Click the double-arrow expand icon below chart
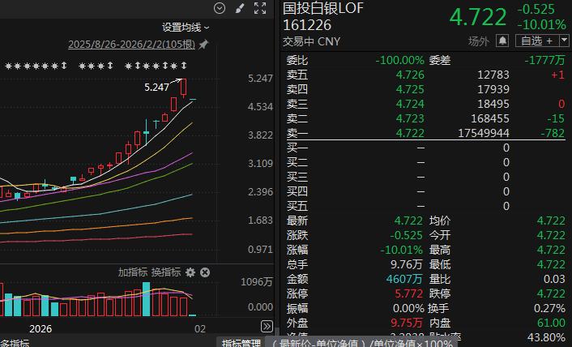 coord(266,326)
